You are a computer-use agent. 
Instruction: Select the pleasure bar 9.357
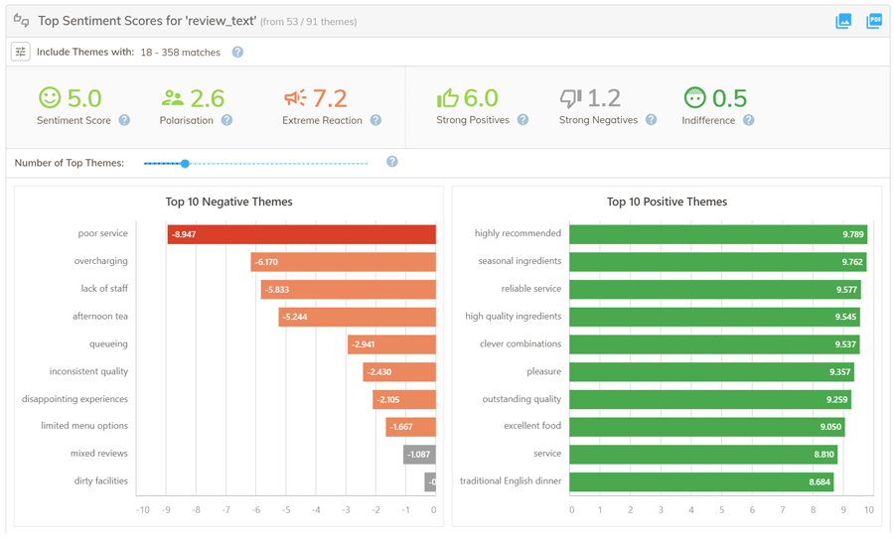click(x=711, y=372)
